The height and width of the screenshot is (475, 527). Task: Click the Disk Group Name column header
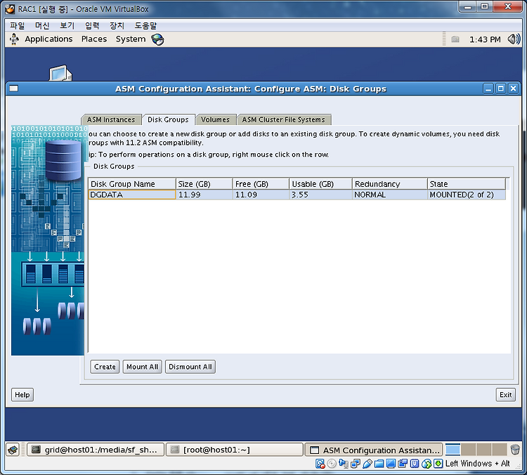click(x=132, y=184)
